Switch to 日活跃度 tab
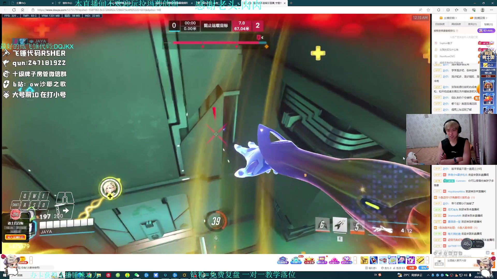 440,24
